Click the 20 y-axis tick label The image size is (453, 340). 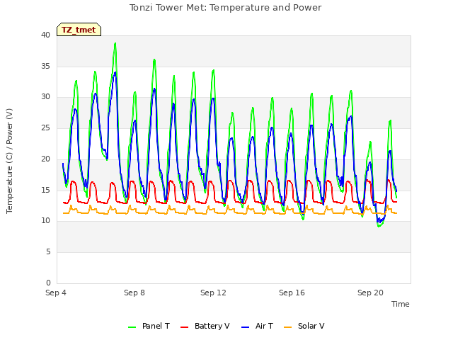click(x=45, y=159)
